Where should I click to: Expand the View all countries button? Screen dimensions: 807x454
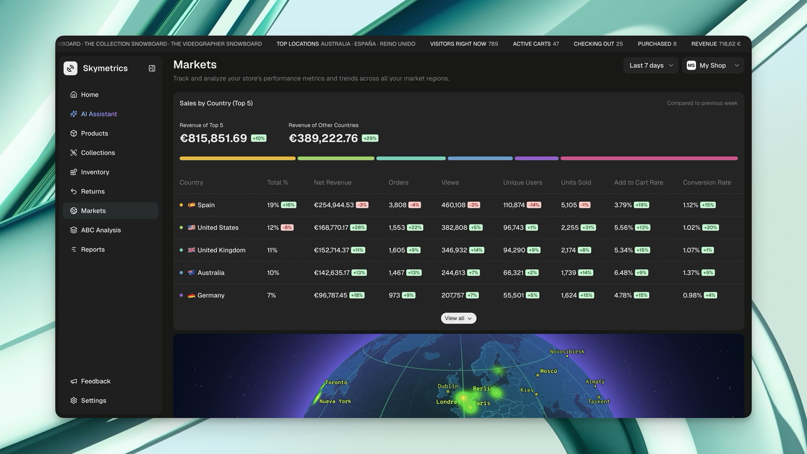458,318
